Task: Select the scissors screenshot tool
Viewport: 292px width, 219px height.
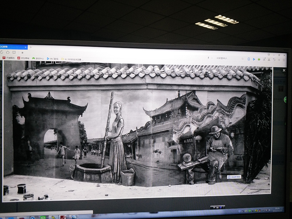Action: pos(269,59)
